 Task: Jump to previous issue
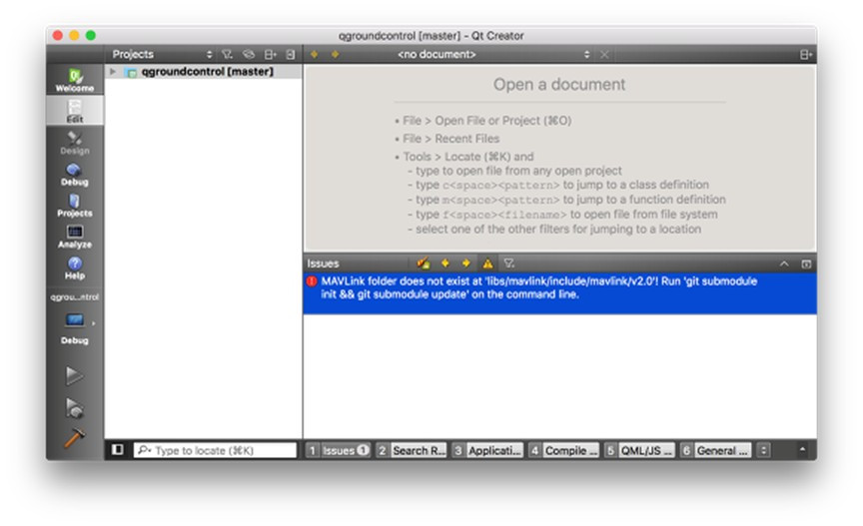coord(445,263)
